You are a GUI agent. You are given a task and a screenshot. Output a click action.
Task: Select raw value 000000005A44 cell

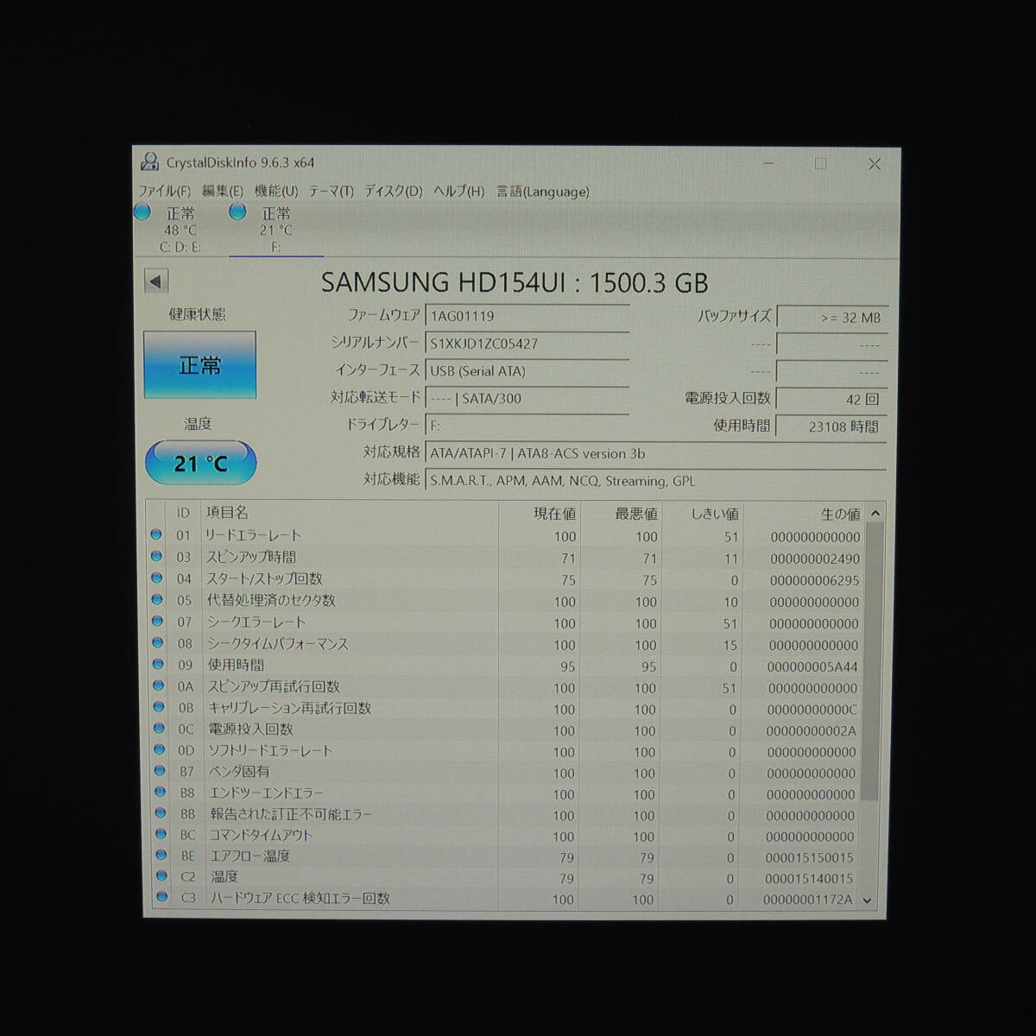coord(812,666)
